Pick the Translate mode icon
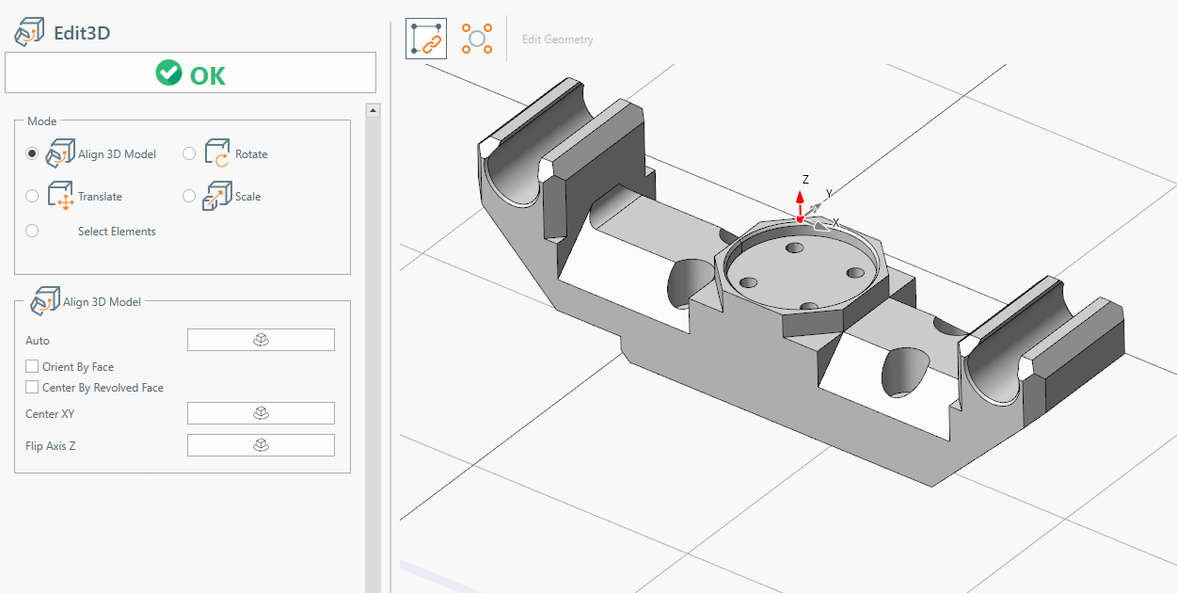 click(x=60, y=196)
